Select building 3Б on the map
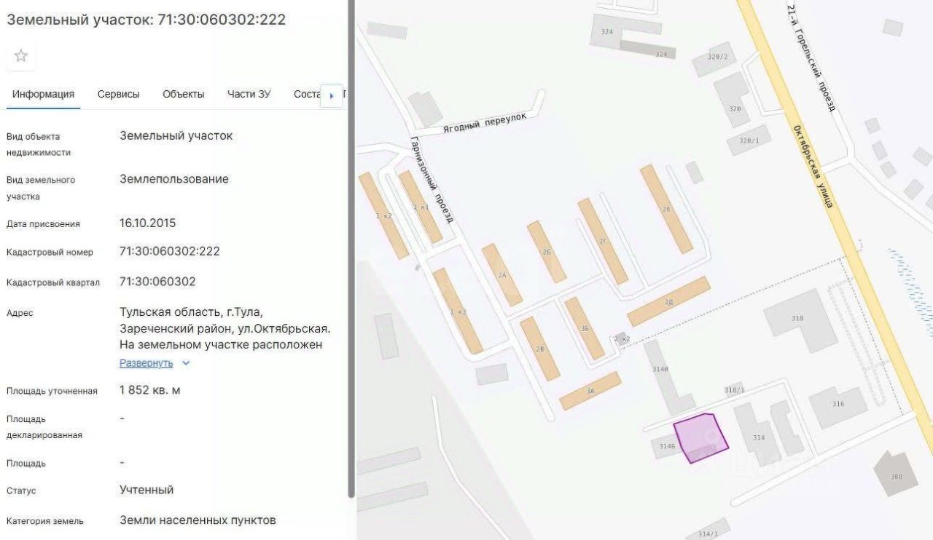933x540 pixels. [x=585, y=328]
